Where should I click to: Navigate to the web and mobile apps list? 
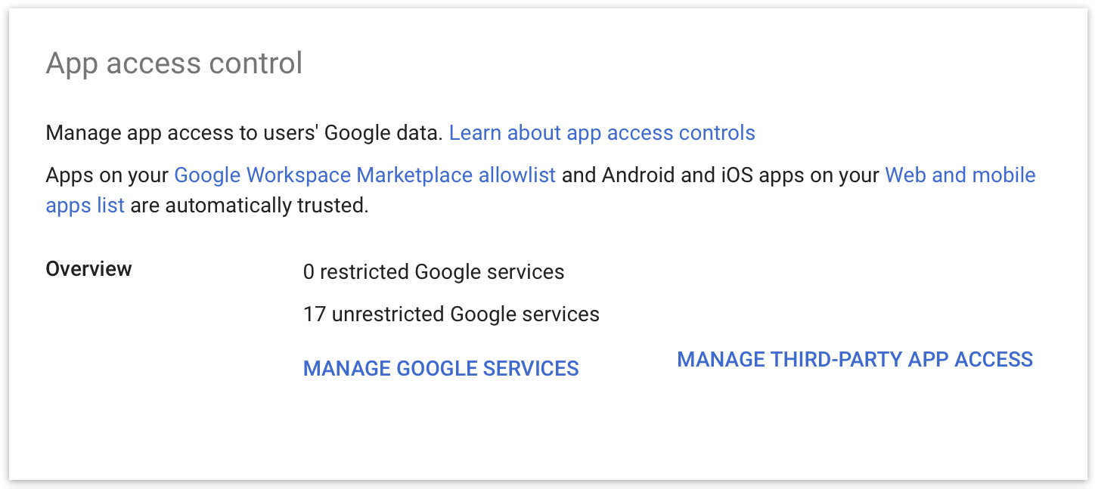(x=960, y=175)
